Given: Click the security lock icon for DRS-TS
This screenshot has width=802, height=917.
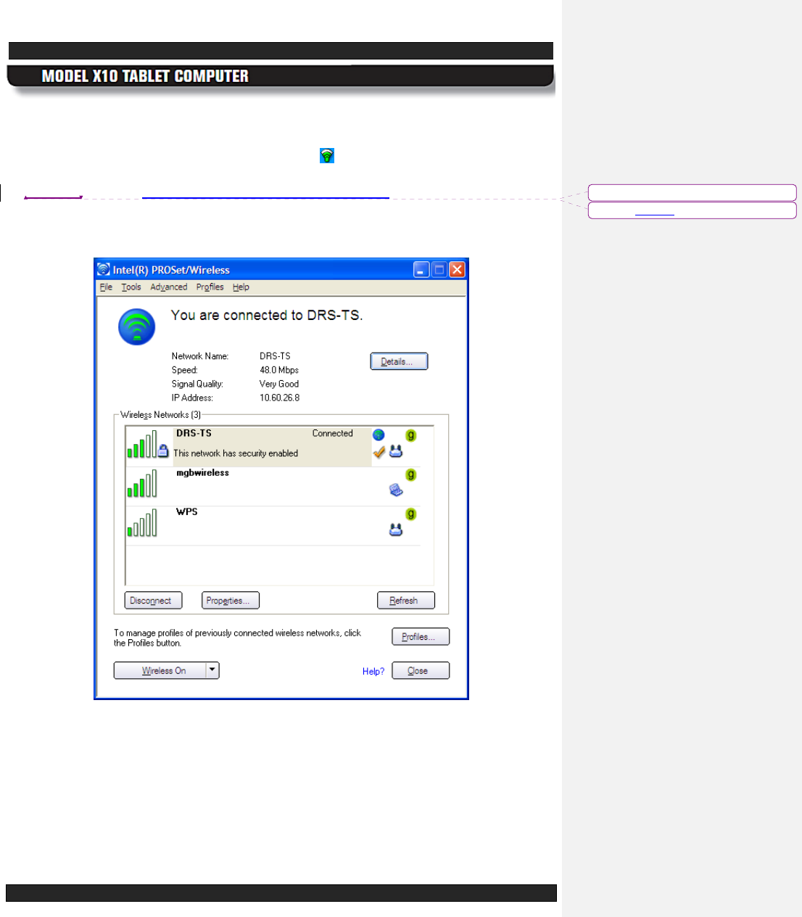Looking at the screenshot, I should 163,451.
